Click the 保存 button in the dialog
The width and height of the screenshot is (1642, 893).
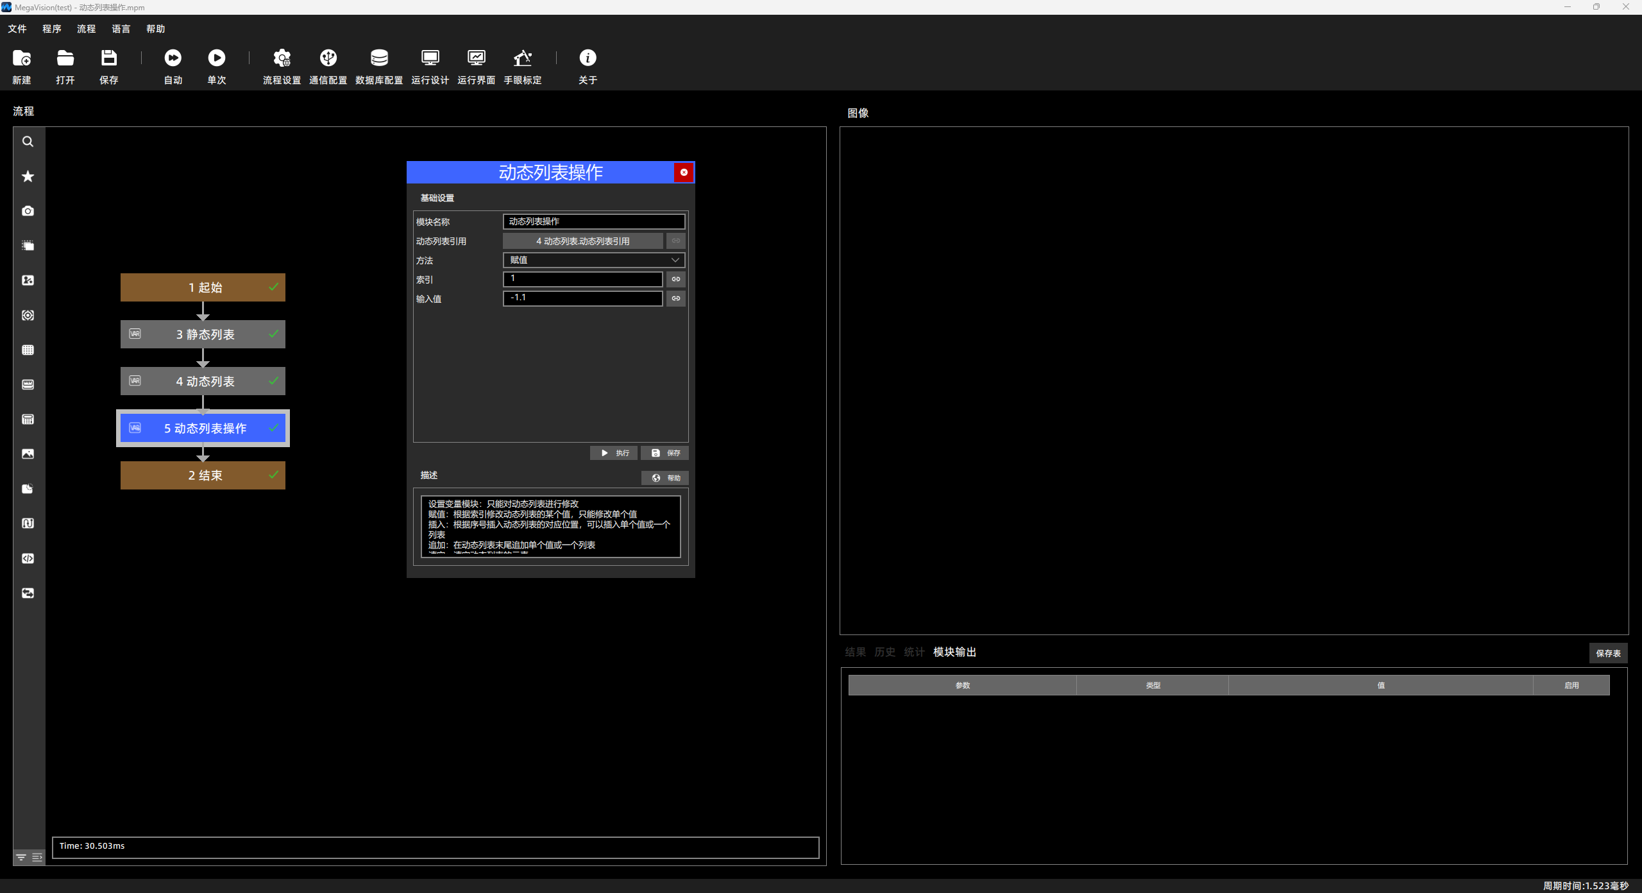665,453
